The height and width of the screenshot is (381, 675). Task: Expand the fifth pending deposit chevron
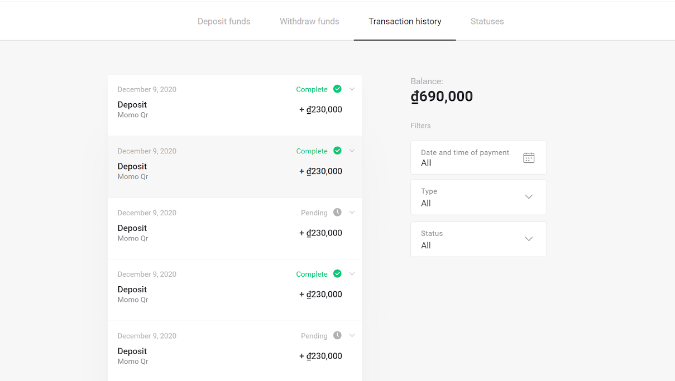352,335
